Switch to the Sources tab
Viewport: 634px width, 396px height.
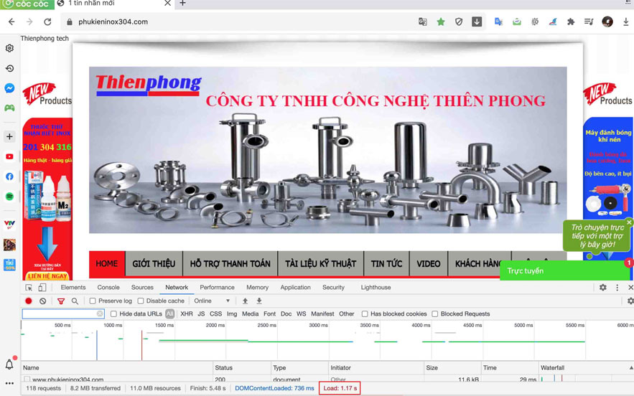(x=142, y=287)
